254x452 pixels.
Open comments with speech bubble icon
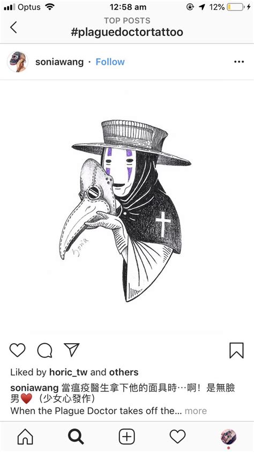pos(44,351)
